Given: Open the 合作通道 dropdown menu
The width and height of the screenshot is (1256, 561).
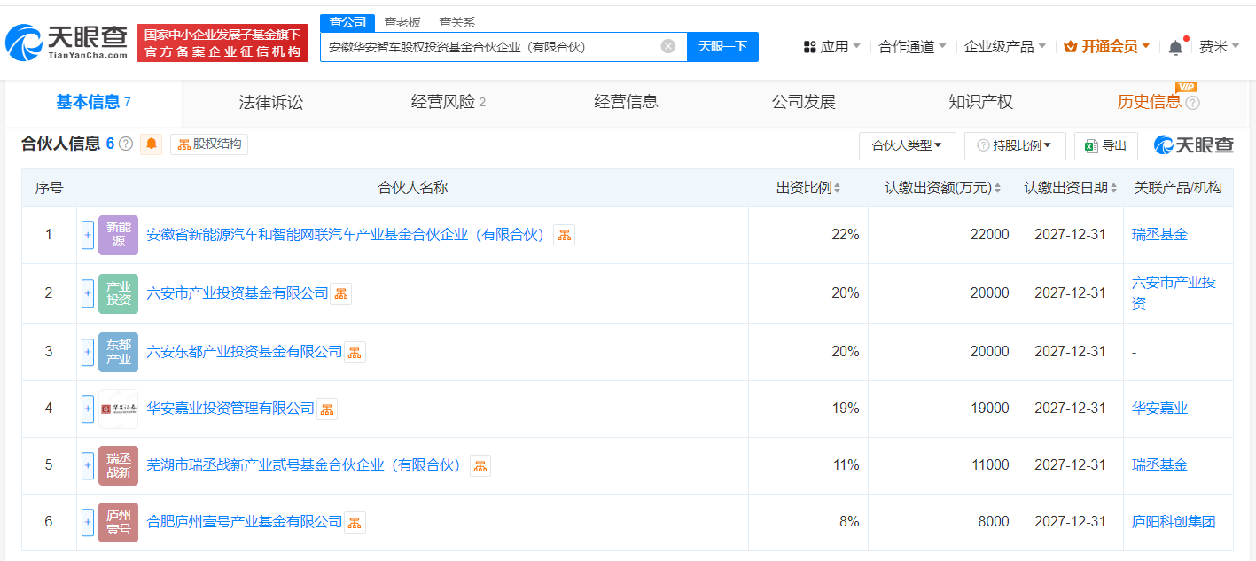Looking at the screenshot, I should click(x=912, y=47).
